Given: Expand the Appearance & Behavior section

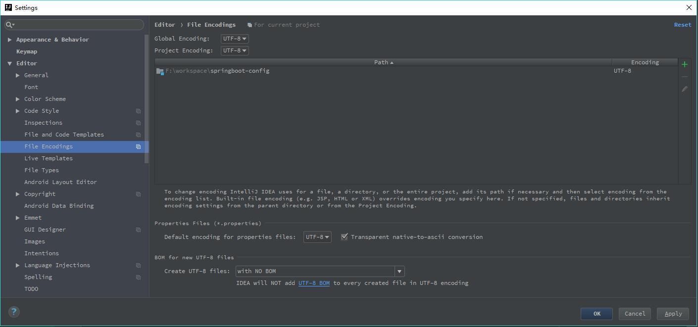Looking at the screenshot, I should [x=10, y=40].
